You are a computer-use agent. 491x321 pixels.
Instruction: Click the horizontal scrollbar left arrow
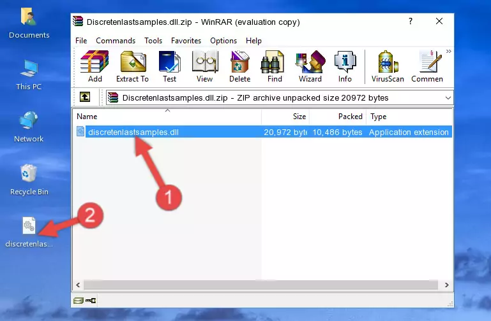(x=78, y=285)
